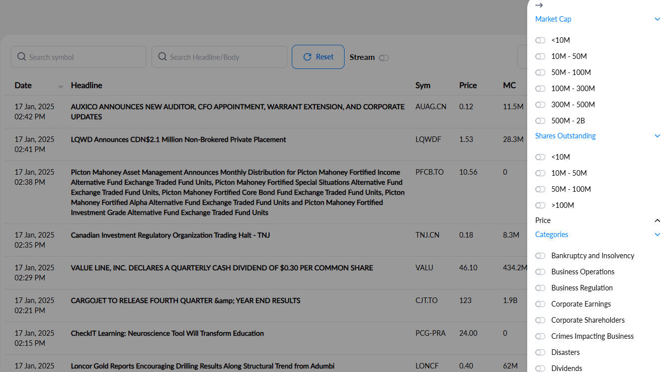Screen dimensions: 661x372
Task: Toggle Crimes Impacting Business category
Action: (x=540, y=336)
